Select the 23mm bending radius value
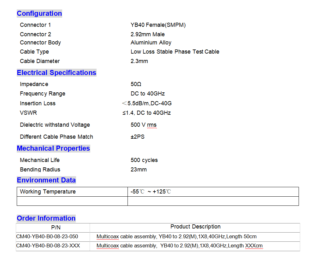 click(x=139, y=170)
